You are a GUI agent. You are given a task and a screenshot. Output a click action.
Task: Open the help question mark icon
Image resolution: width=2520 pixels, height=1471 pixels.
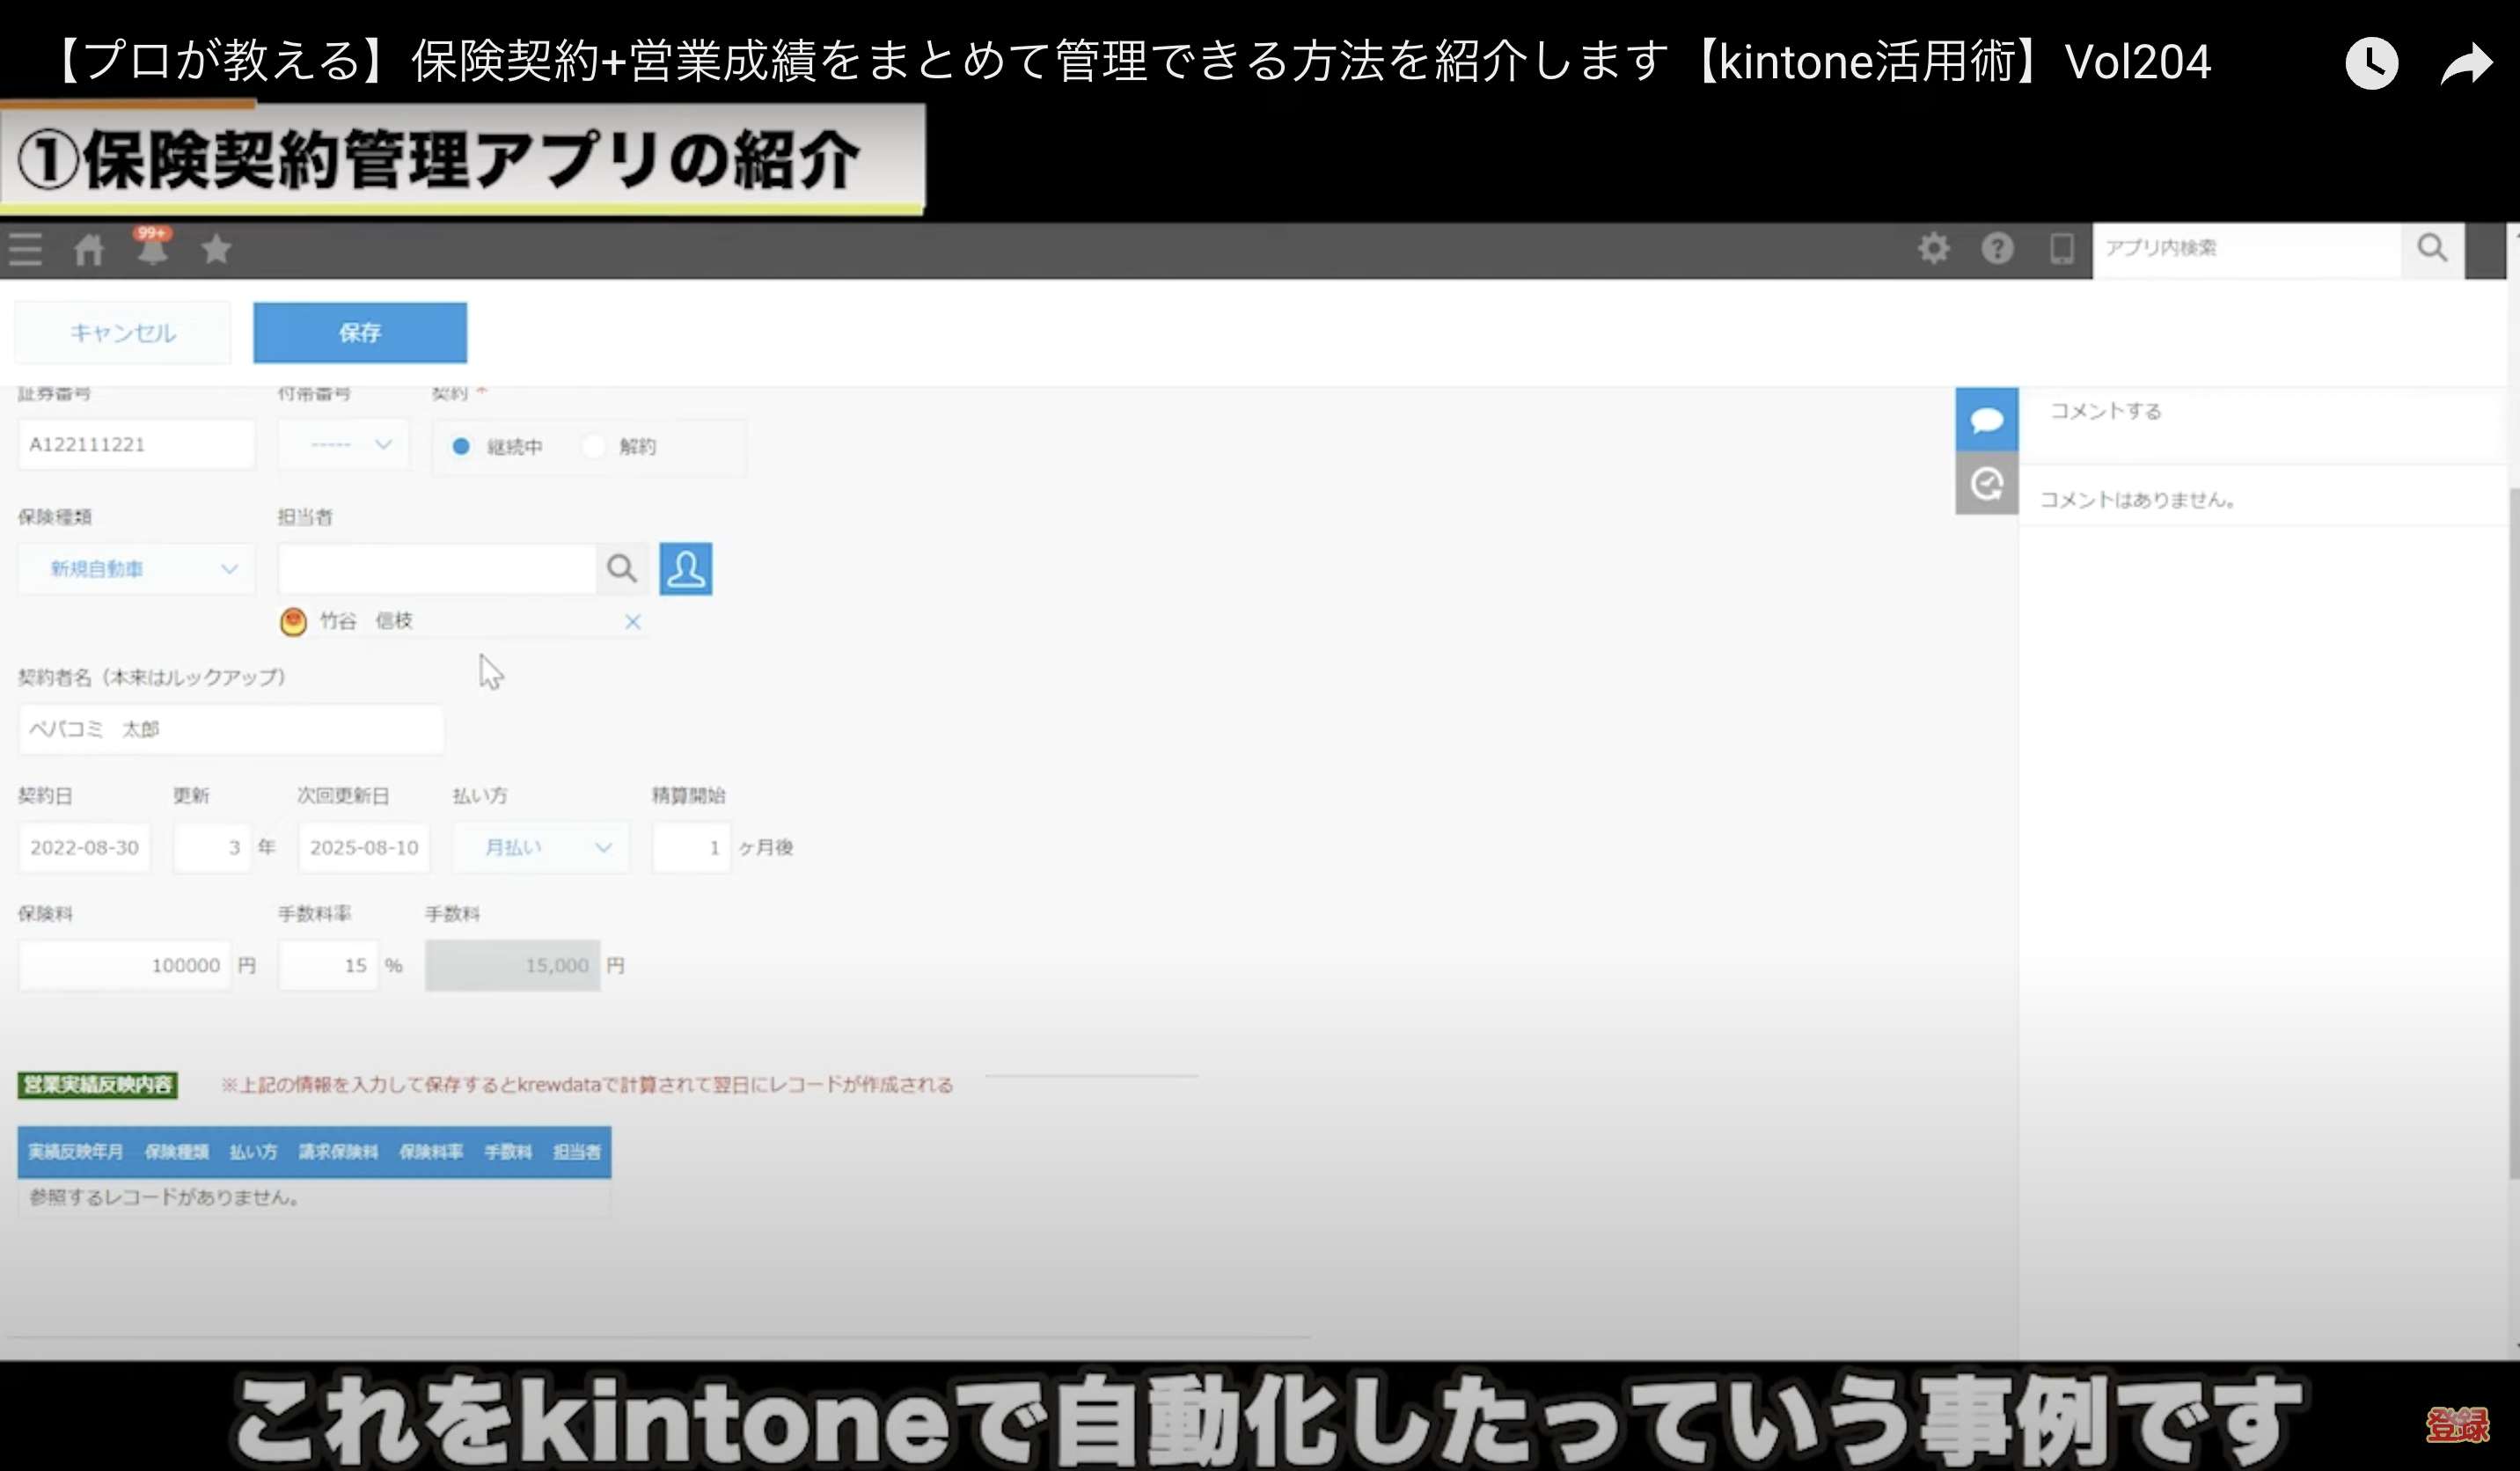1997,248
